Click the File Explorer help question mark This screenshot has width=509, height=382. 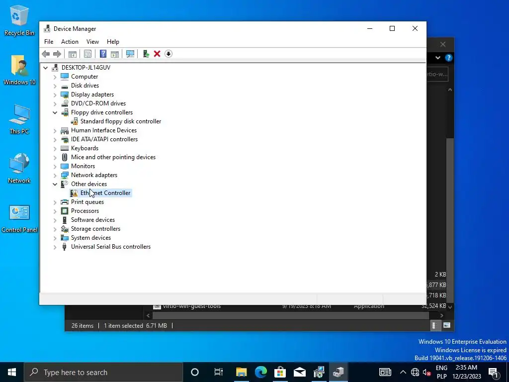click(449, 58)
